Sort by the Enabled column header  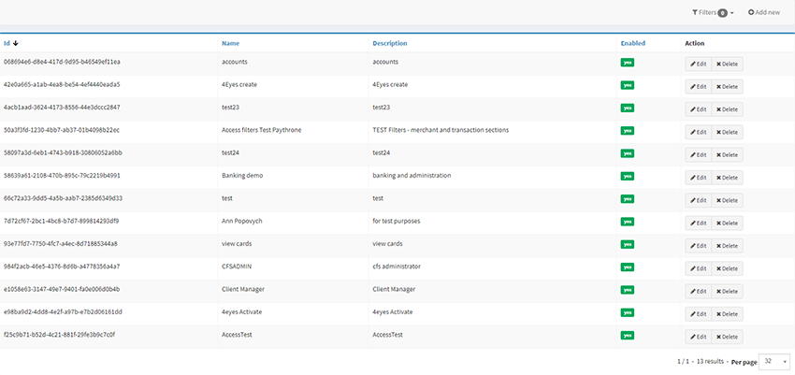pos(632,43)
